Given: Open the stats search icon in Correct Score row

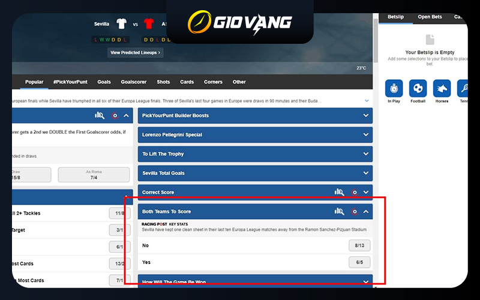Looking at the screenshot, I should [x=339, y=192].
